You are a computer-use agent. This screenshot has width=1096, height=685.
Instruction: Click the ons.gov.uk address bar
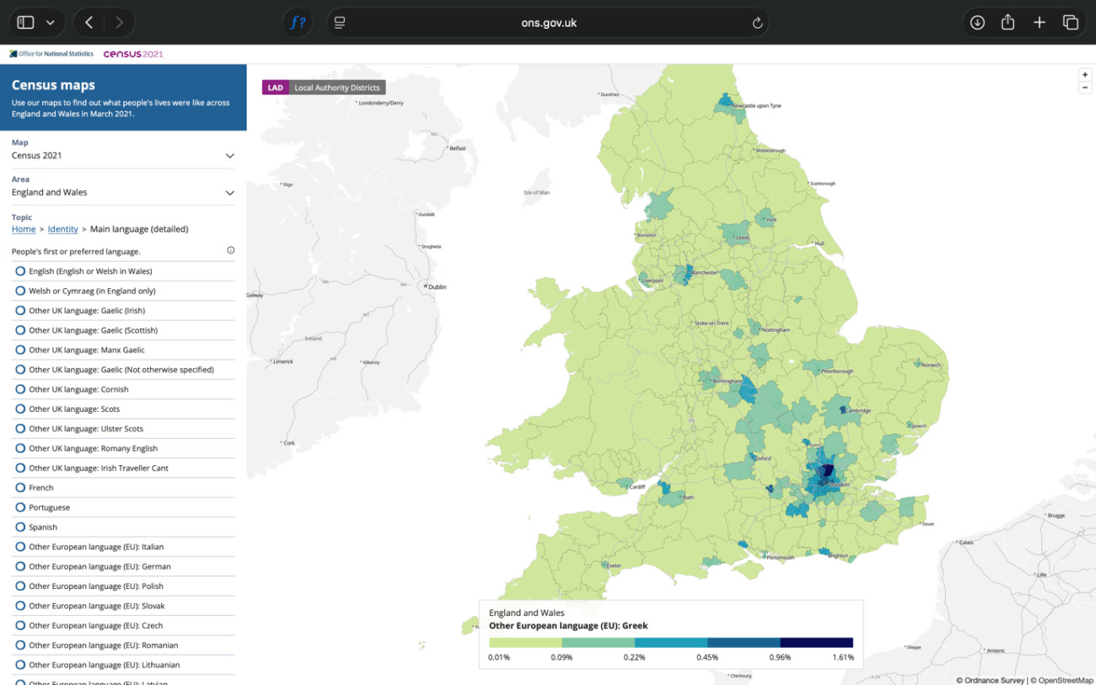[x=548, y=23]
